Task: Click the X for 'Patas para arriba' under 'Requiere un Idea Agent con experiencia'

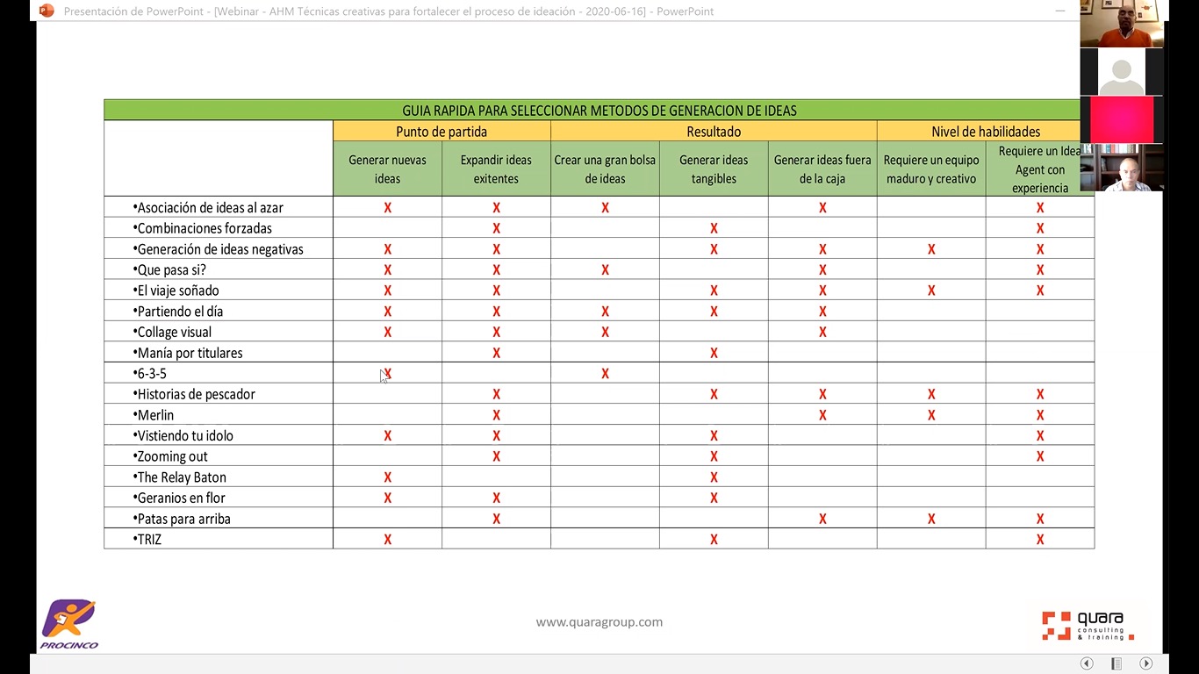Action: pyautogui.click(x=1040, y=520)
